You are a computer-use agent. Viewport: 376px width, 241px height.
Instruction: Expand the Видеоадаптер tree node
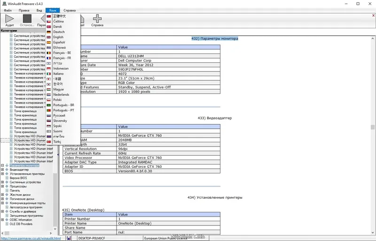(3, 170)
